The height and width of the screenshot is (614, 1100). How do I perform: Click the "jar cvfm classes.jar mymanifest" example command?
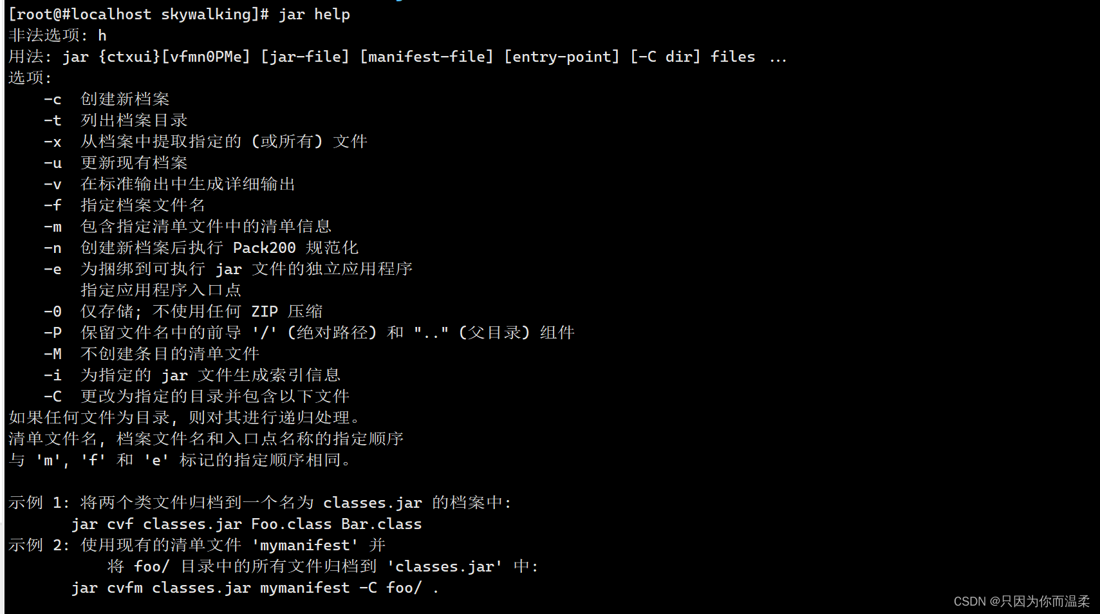tap(210, 588)
